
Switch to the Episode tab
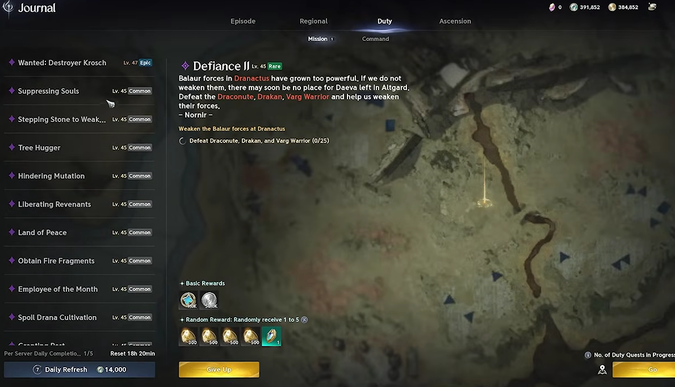pyautogui.click(x=243, y=21)
